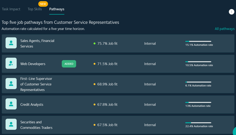Click the 67.5% Job fit value

[x=107, y=125]
